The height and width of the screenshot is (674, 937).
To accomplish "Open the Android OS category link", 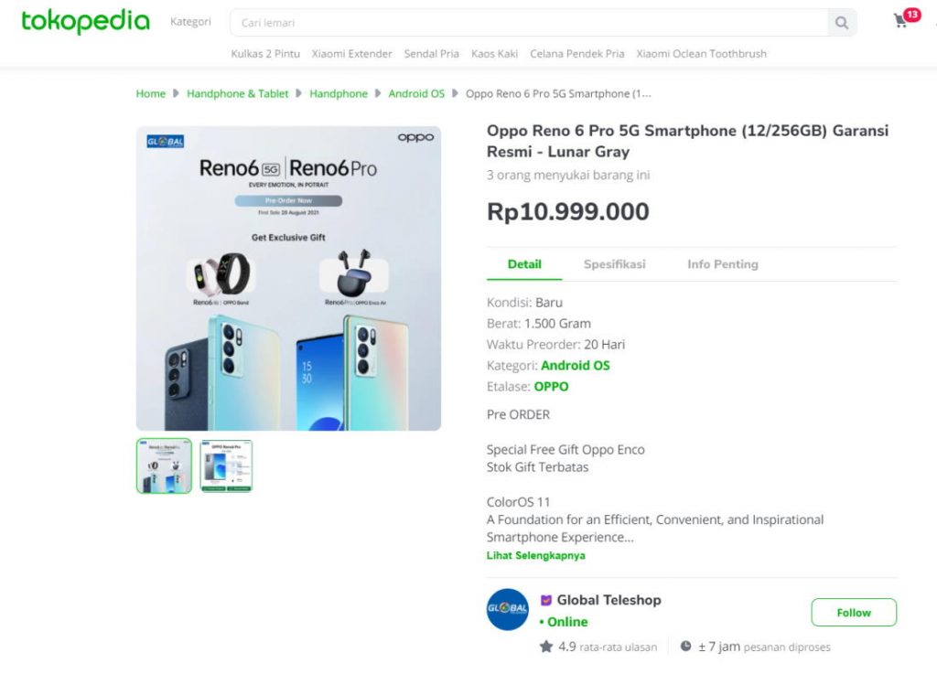I will (576, 365).
